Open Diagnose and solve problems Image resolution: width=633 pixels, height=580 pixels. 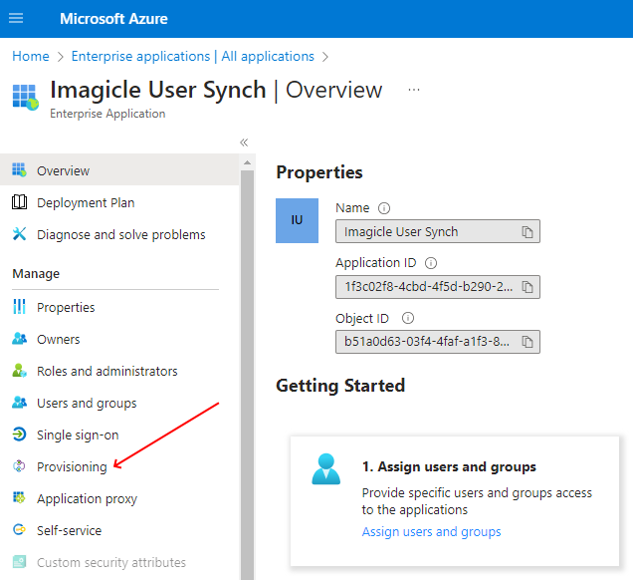point(120,234)
